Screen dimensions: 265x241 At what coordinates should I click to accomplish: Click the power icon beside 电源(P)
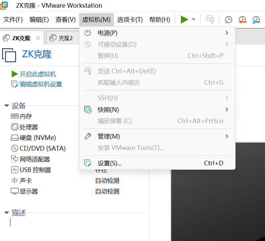[x=88, y=33]
